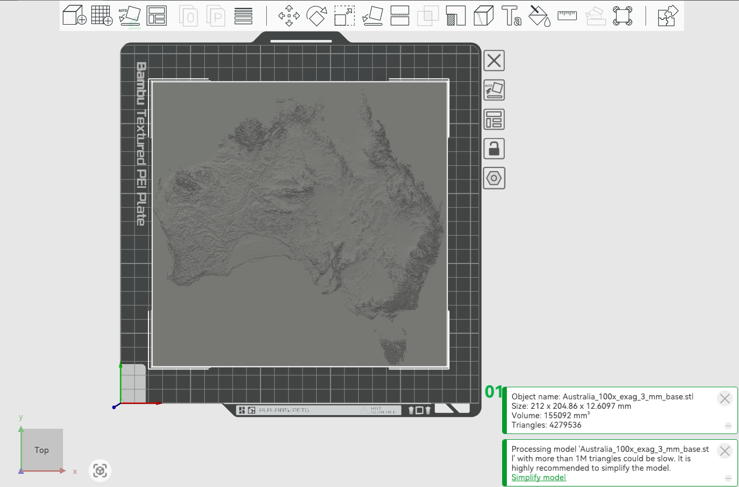
Task: Open the variable layer height tool
Action: [x=243, y=16]
